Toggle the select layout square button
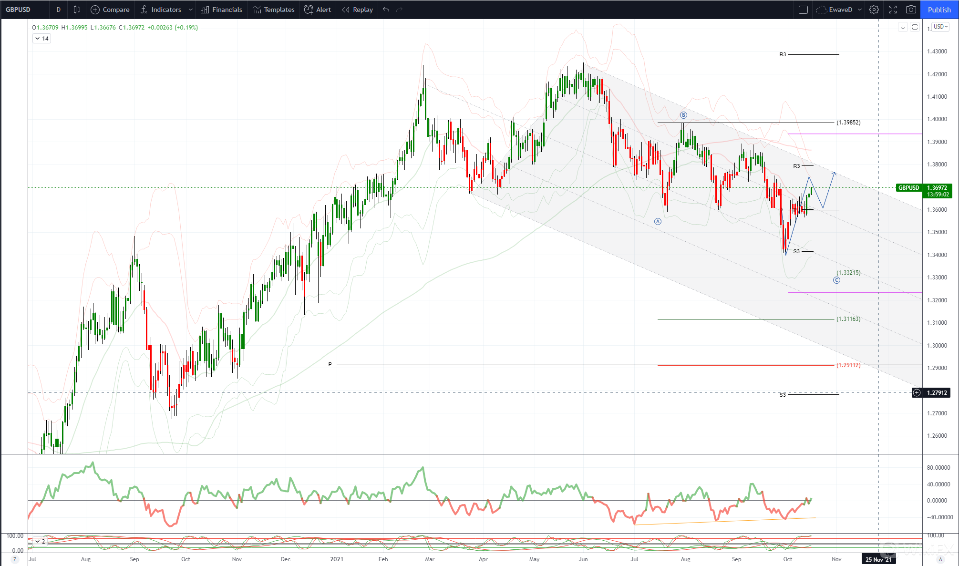The image size is (959, 566). (803, 10)
